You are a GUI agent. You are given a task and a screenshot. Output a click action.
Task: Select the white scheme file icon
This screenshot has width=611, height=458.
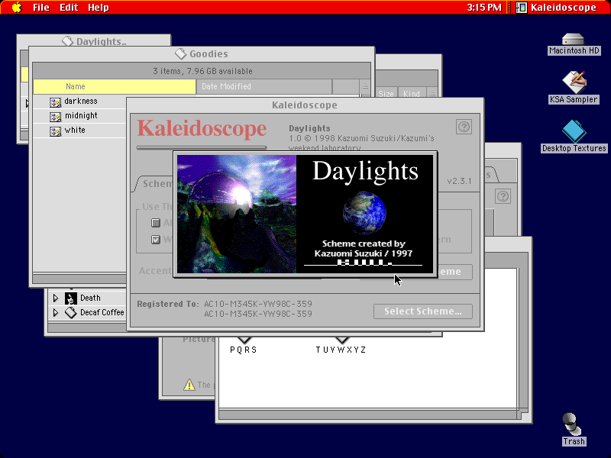click(x=55, y=131)
